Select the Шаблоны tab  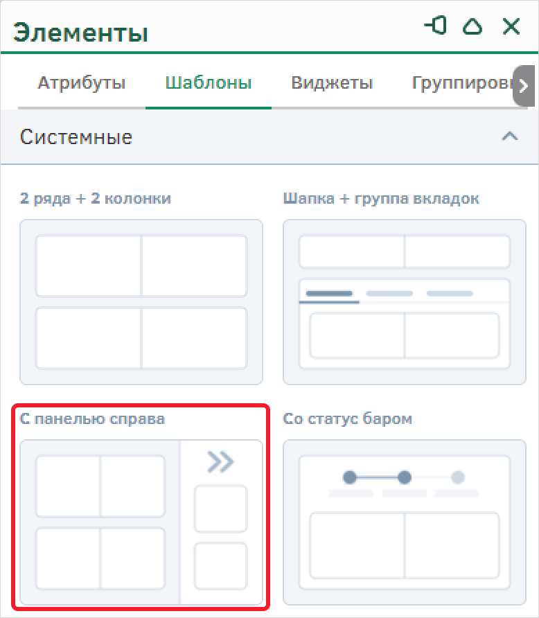click(x=209, y=83)
